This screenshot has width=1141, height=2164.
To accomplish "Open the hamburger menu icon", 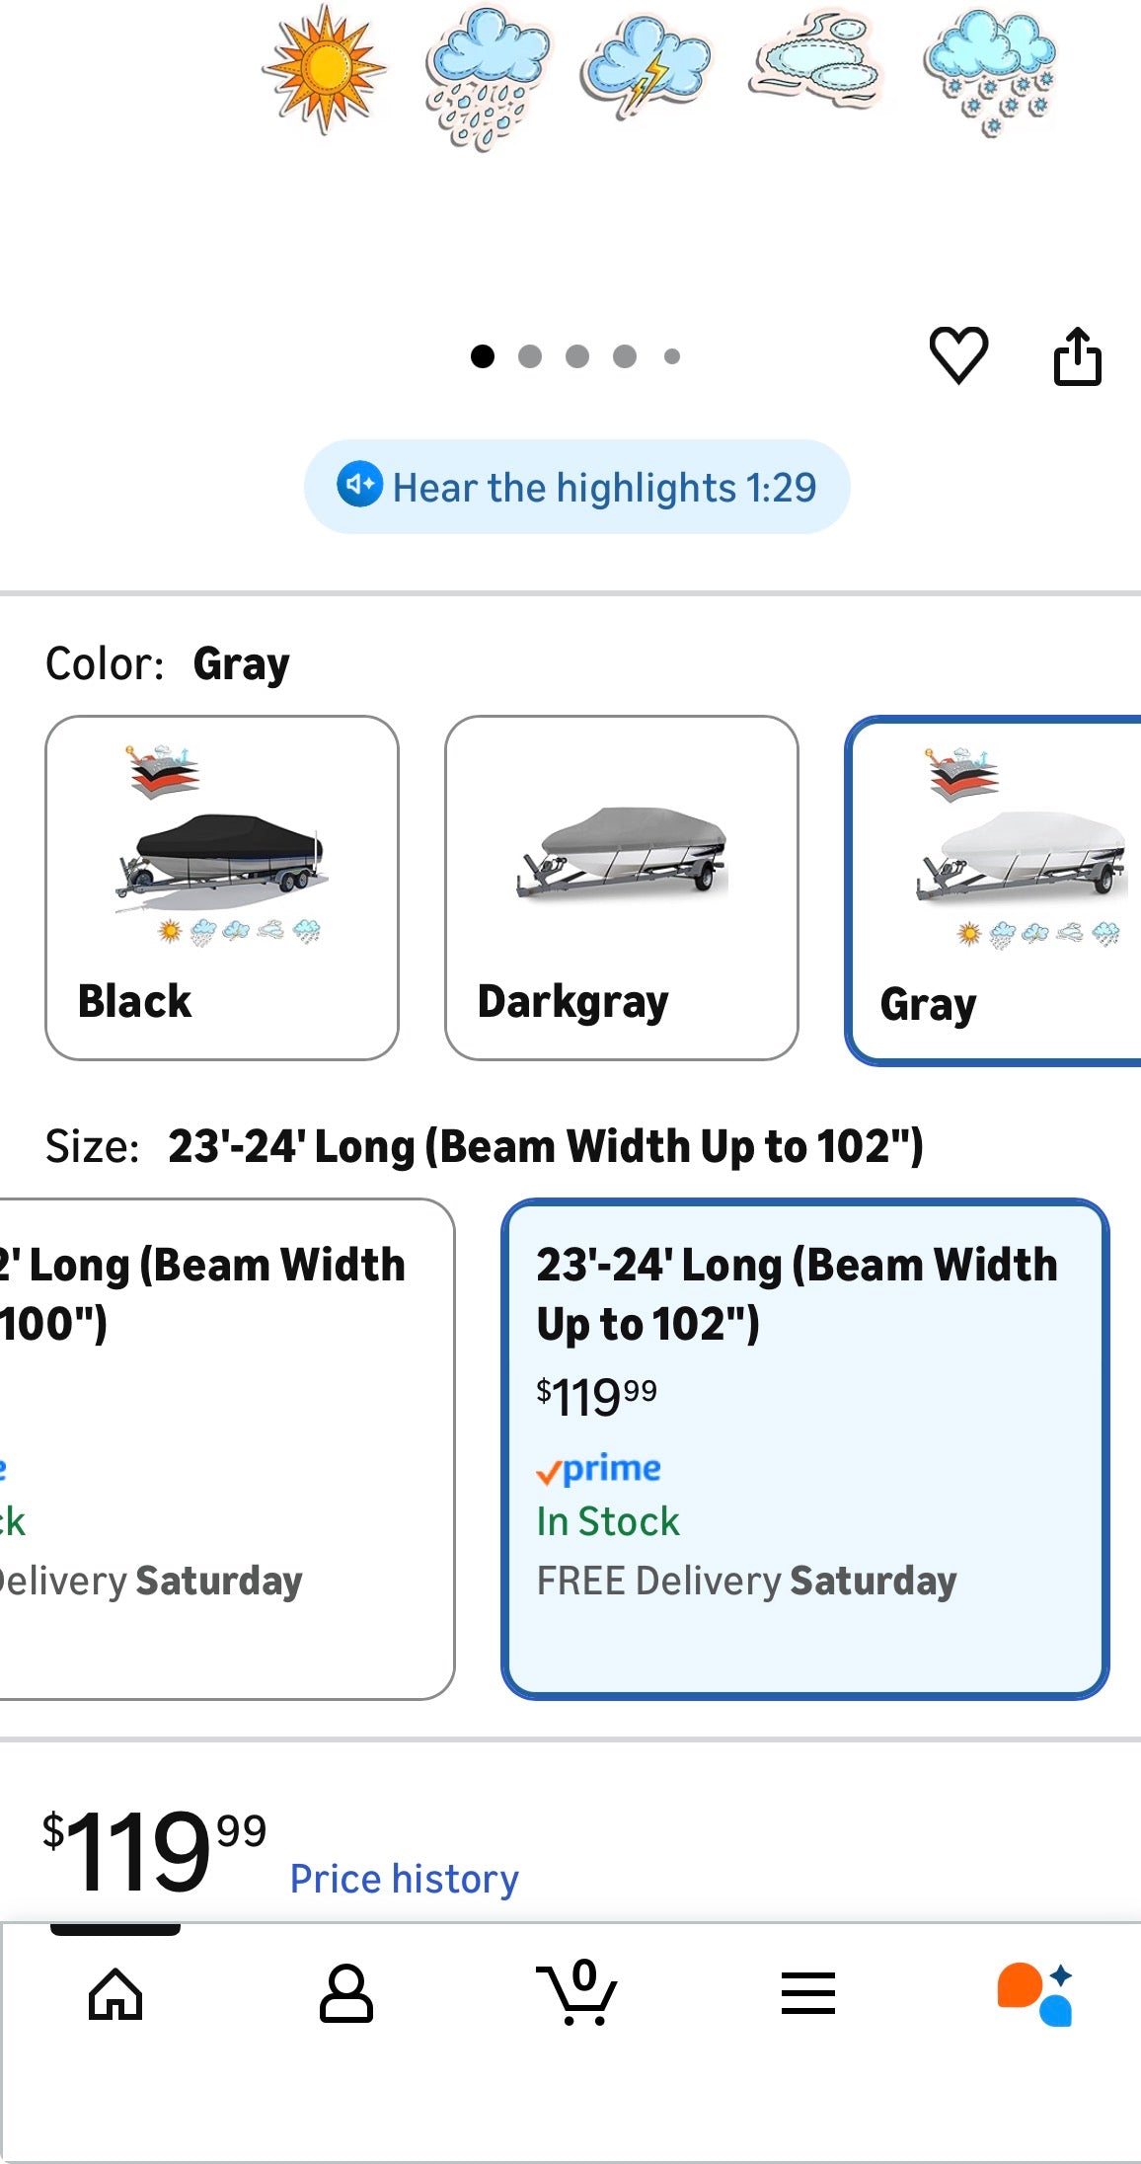I will [x=808, y=1994].
